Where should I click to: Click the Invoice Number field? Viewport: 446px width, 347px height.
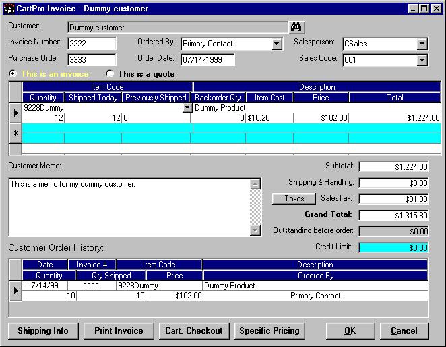92,44
